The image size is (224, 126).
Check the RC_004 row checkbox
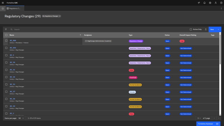click(6, 41)
